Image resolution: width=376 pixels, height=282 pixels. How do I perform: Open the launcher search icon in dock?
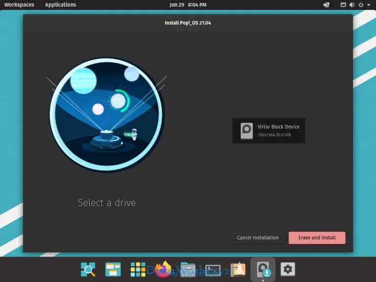[x=88, y=269]
